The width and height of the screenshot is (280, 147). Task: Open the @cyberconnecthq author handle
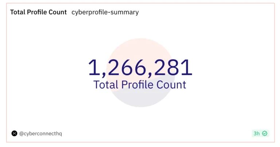(40, 134)
